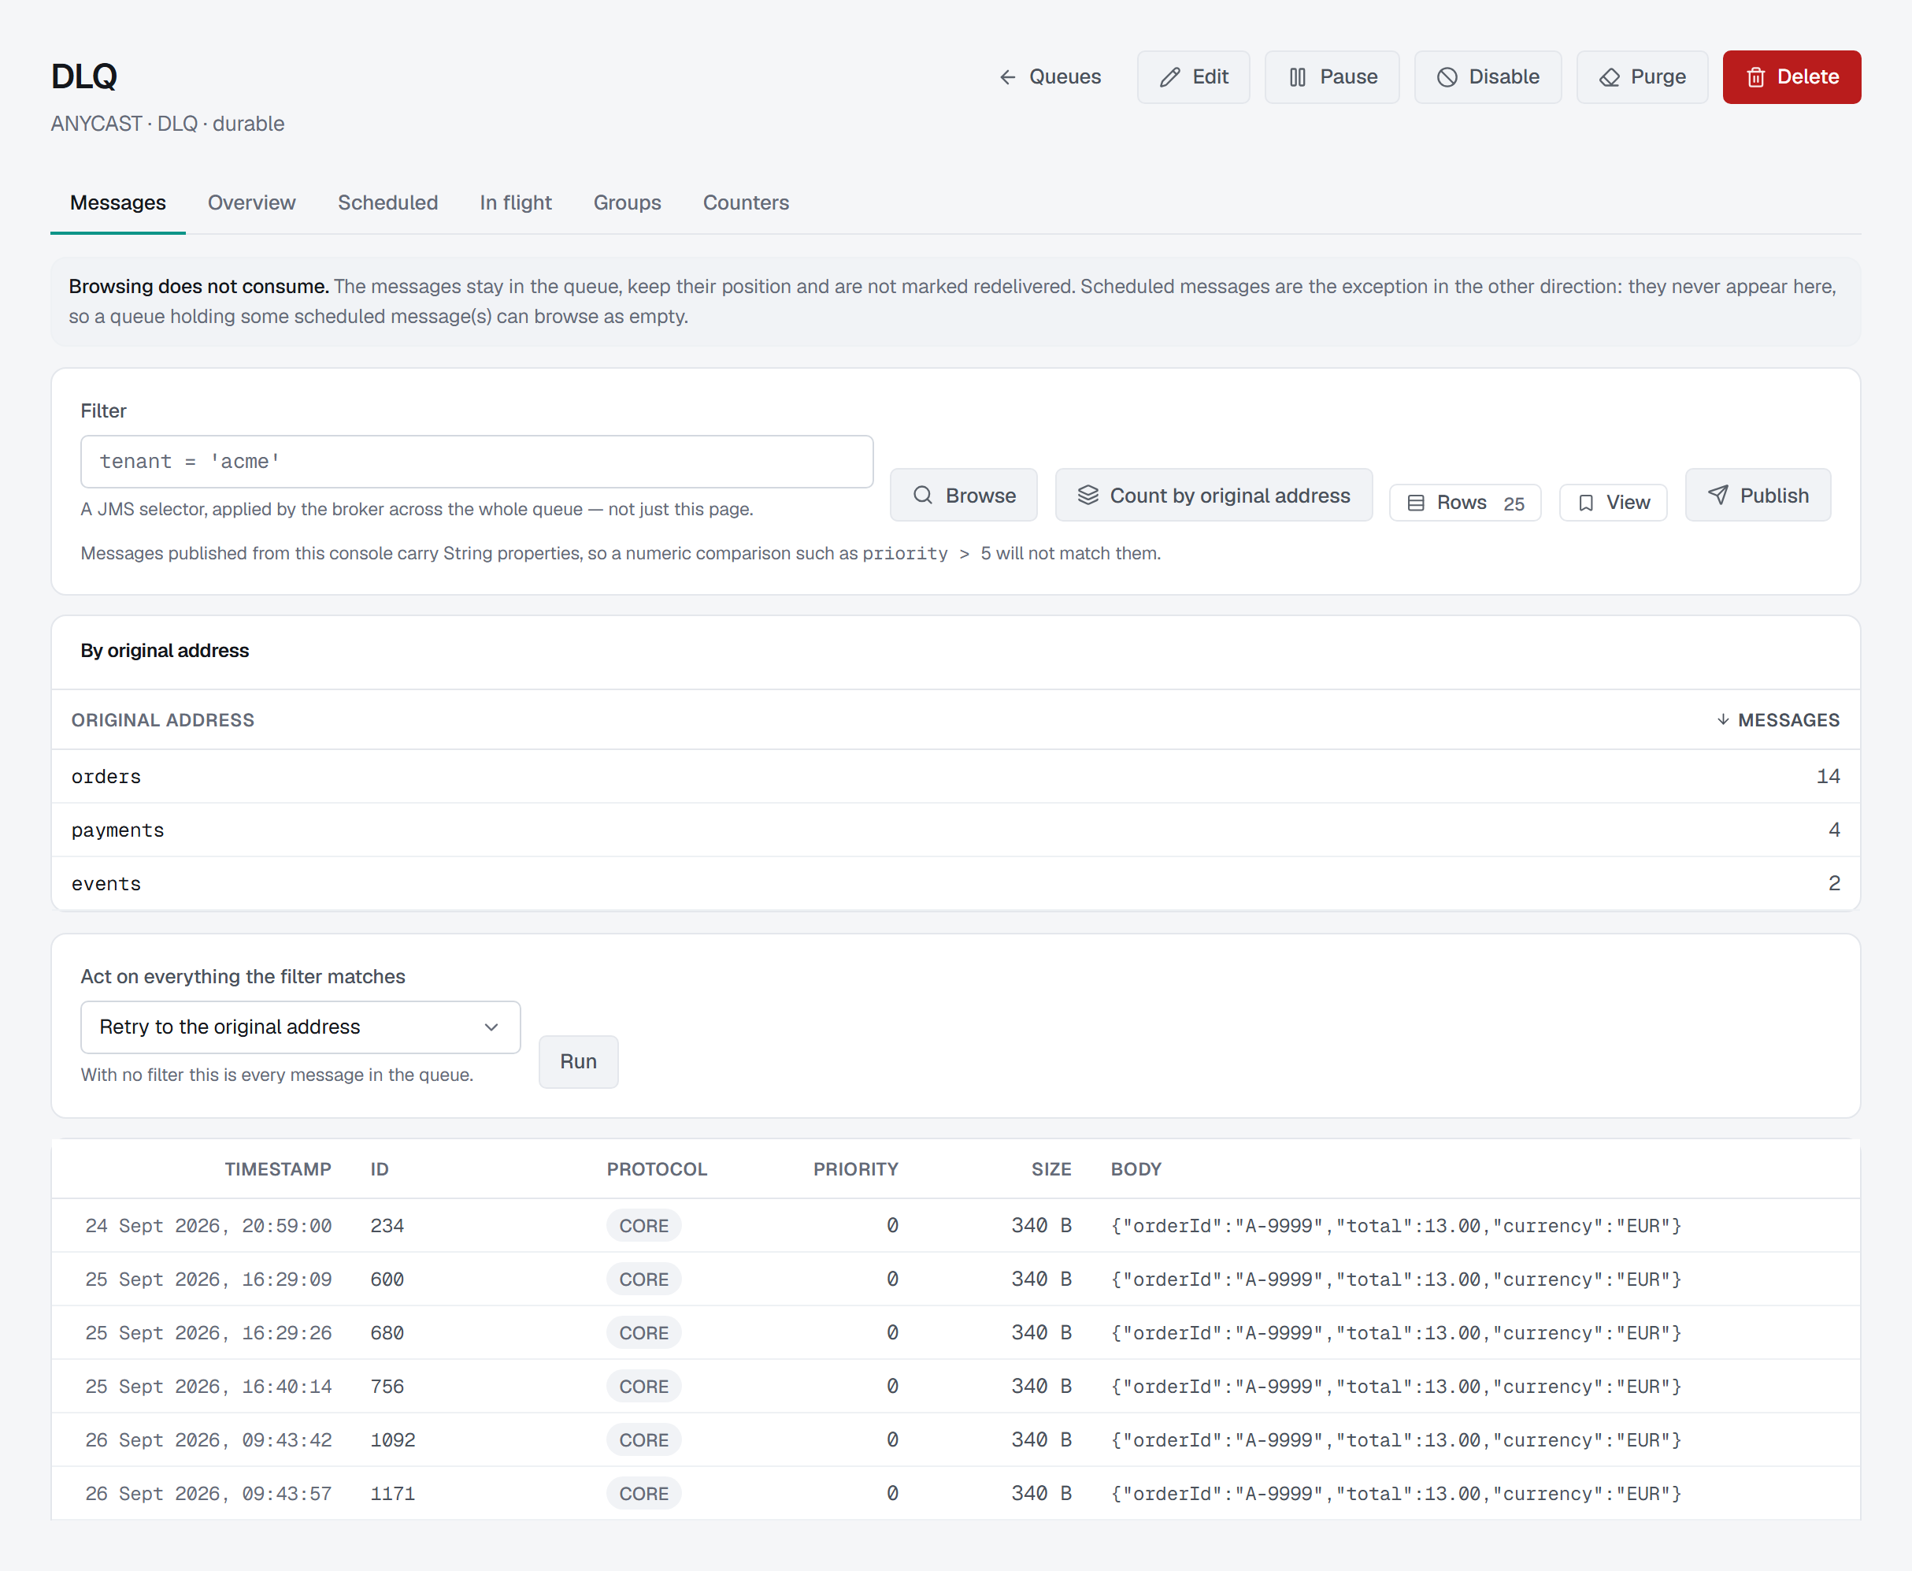
Task: Click the Edit queue button
Action: click(x=1193, y=77)
